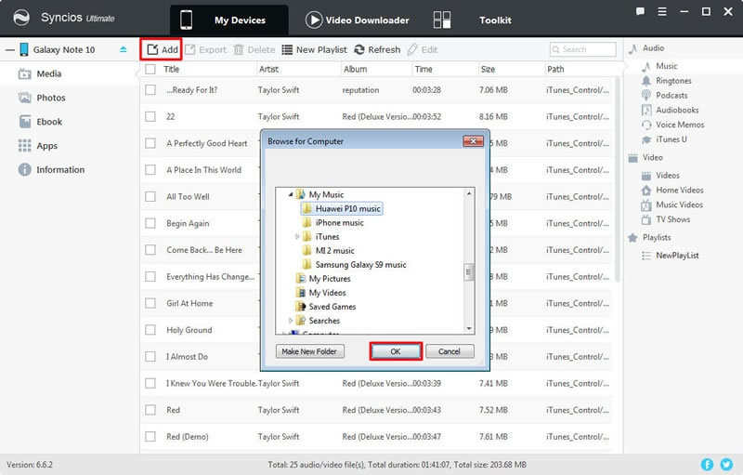Check All Too Well song
The image size is (743, 475).
[x=150, y=196]
